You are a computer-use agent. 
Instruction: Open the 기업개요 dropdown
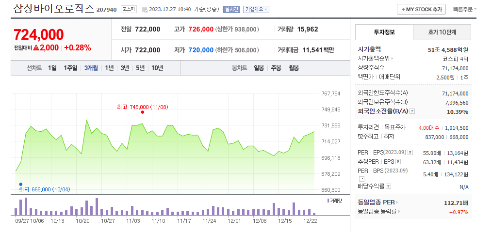(x=256, y=9)
